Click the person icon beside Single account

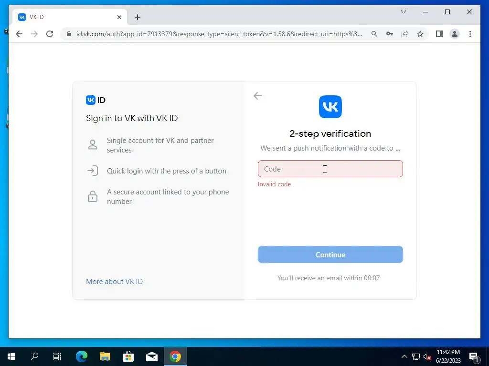pyautogui.click(x=93, y=145)
